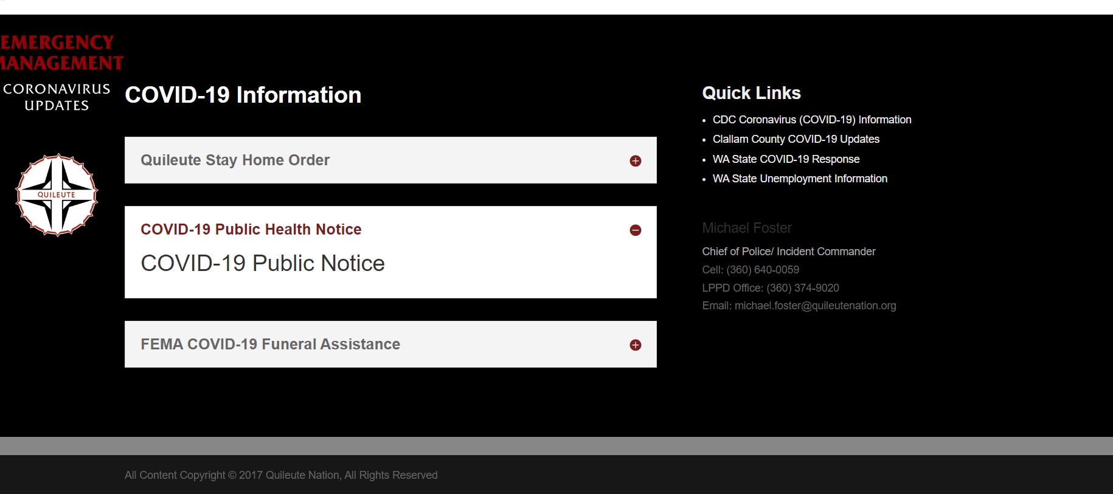The image size is (1113, 494).
Task: Expand the Quileute Stay Home Order title
Action: [x=235, y=160]
